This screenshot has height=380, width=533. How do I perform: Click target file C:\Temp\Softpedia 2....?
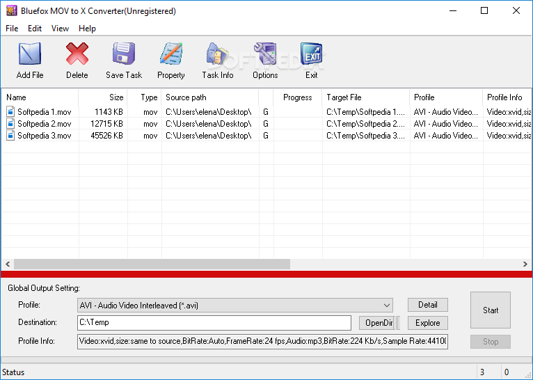tap(365, 124)
